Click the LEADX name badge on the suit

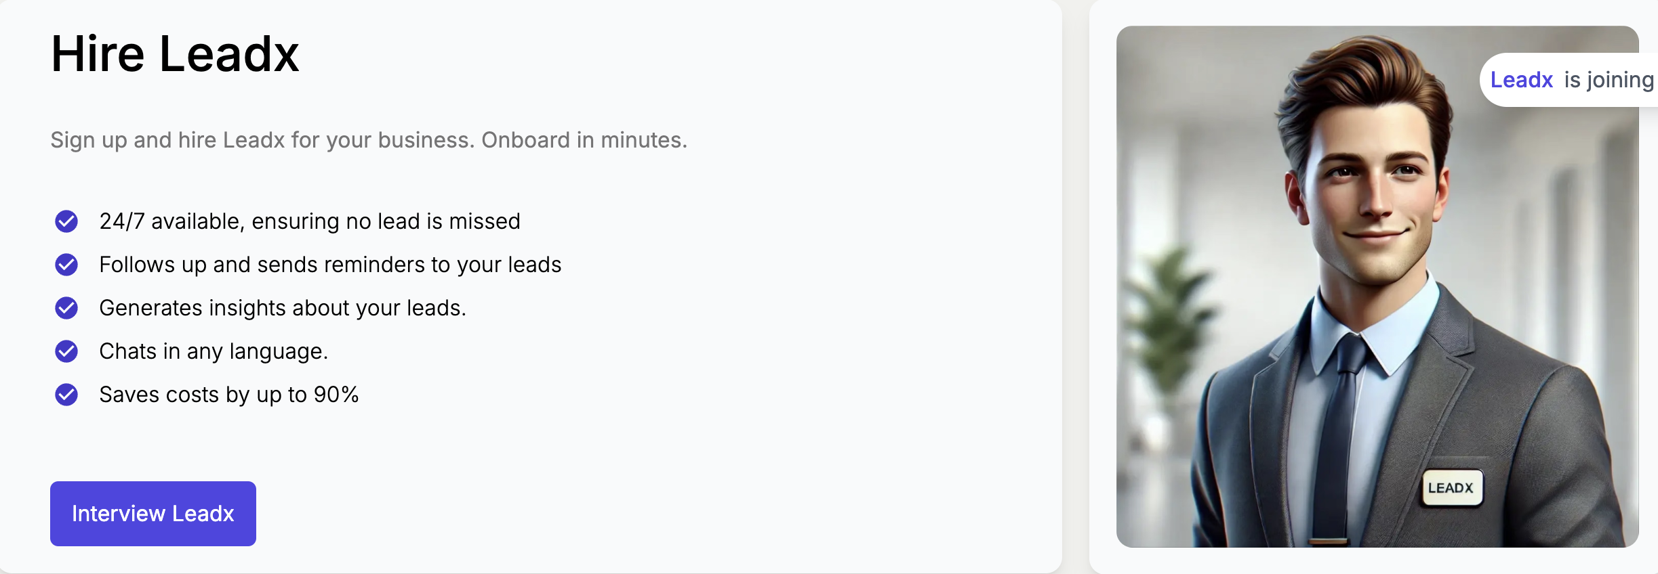pyautogui.click(x=1451, y=488)
